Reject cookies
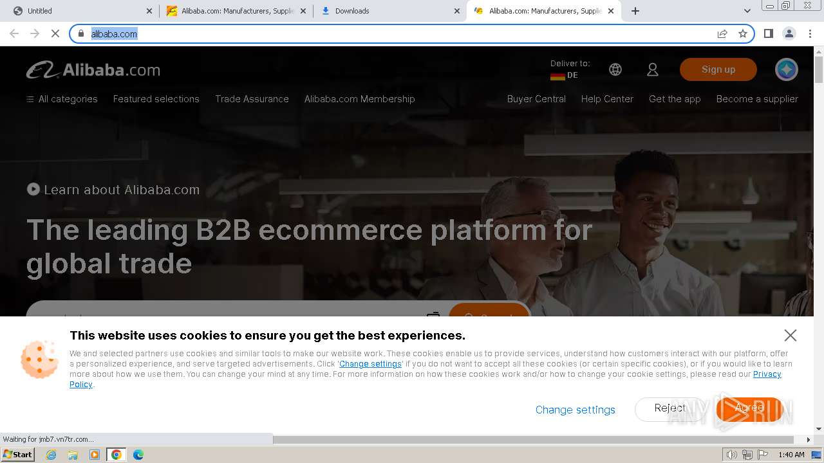824x463 pixels. pos(670,408)
